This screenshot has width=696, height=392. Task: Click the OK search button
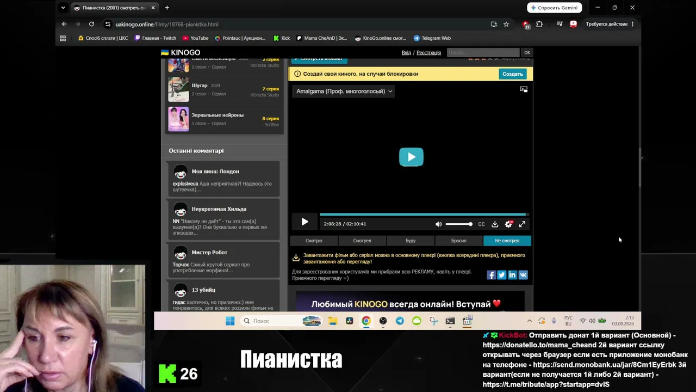pos(527,53)
